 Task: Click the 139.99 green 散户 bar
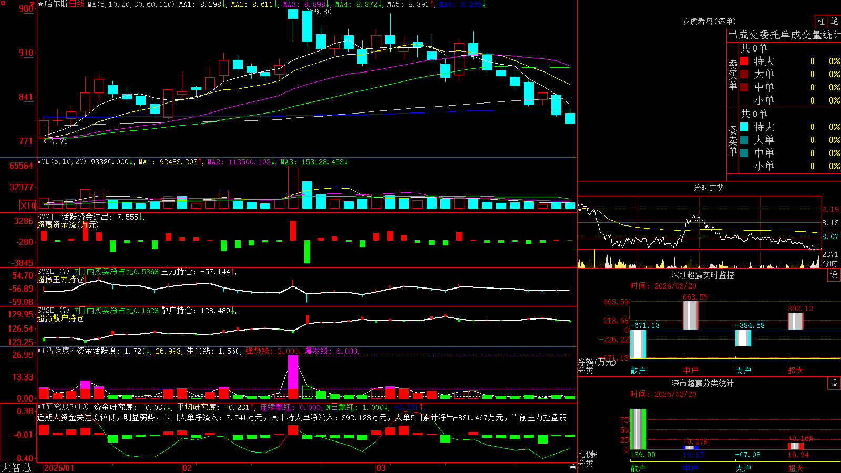pyautogui.click(x=638, y=429)
